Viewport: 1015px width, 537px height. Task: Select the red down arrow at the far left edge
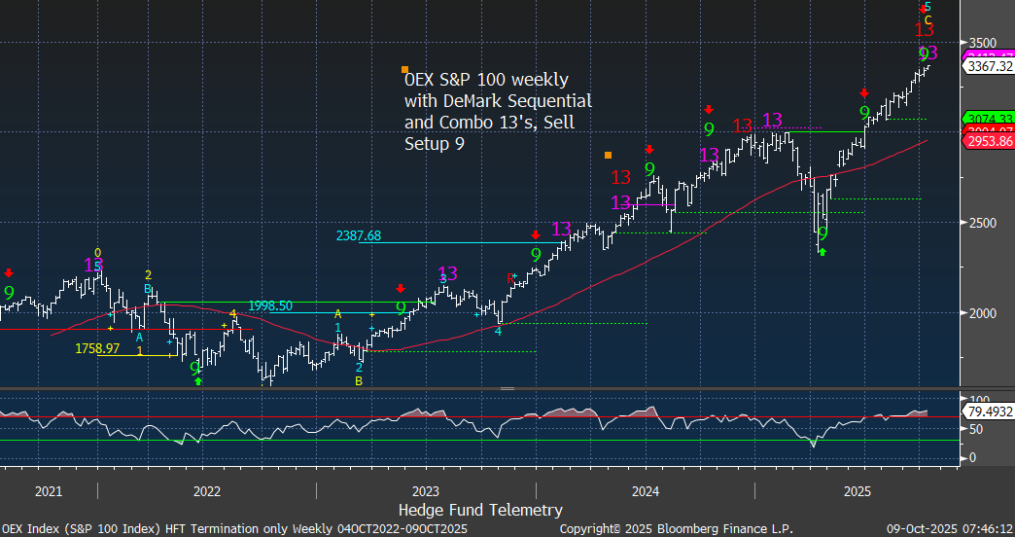(9, 273)
